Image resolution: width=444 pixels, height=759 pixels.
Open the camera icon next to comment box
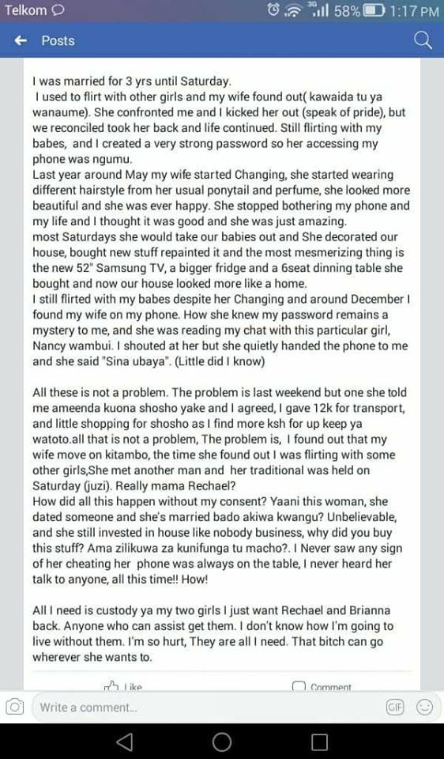click(15, 707)
